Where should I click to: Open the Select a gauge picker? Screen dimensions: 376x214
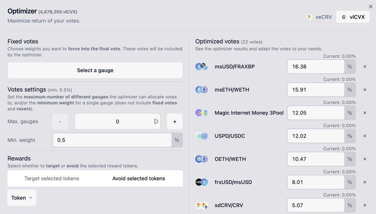pos(95,70)
